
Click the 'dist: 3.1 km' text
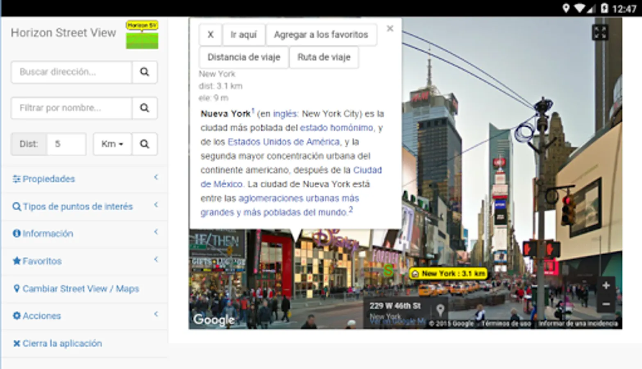coord(220,86)
